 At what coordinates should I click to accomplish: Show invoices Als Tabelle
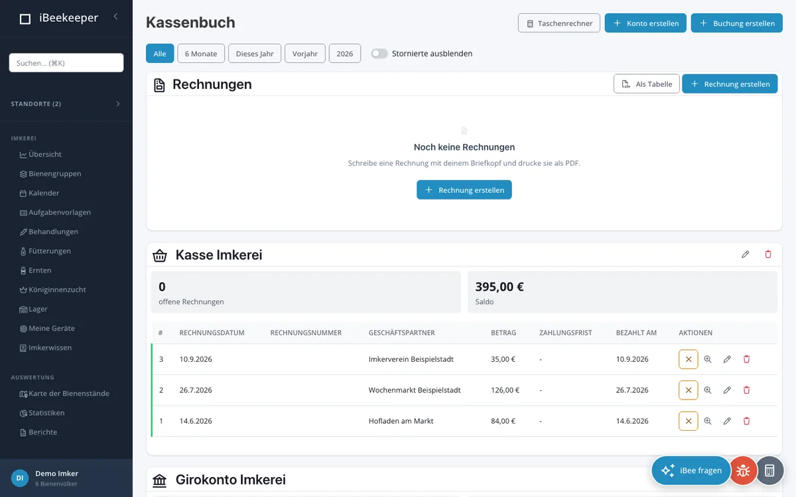pos(647,84)
